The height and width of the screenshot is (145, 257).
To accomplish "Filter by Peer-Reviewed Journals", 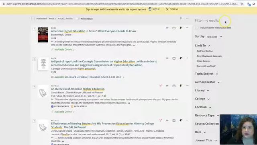I will [x=209, y=56].
